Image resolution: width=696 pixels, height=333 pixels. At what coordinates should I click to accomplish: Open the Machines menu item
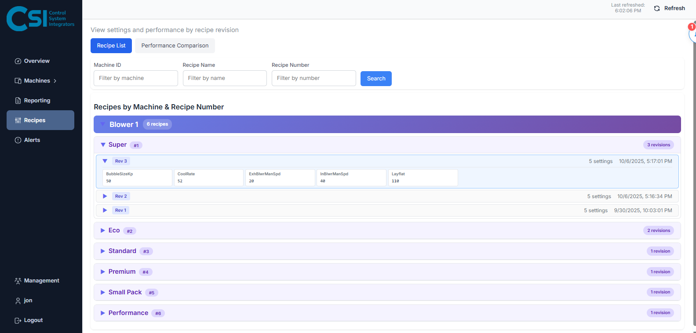[40, 81]
